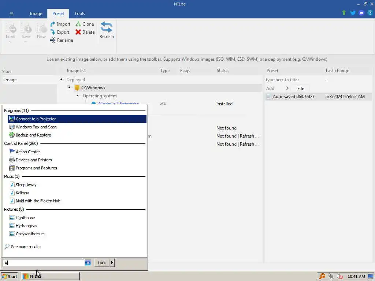Click the magnifier icon in system tray

(322, 276)
